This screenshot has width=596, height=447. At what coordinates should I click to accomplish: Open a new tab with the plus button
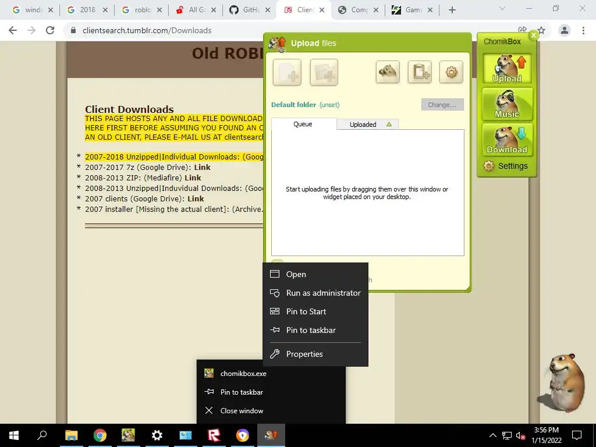tap(452, 10)
